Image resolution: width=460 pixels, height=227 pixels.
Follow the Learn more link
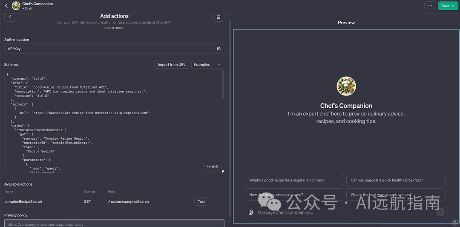click(x=114, y=28)
